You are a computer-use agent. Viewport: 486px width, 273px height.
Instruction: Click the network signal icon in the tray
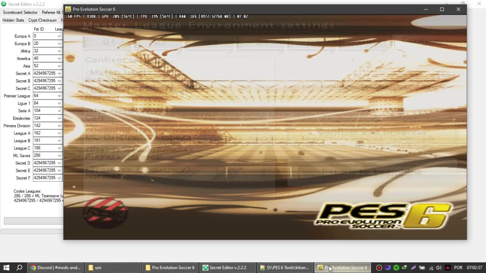[x=431, y=268]
